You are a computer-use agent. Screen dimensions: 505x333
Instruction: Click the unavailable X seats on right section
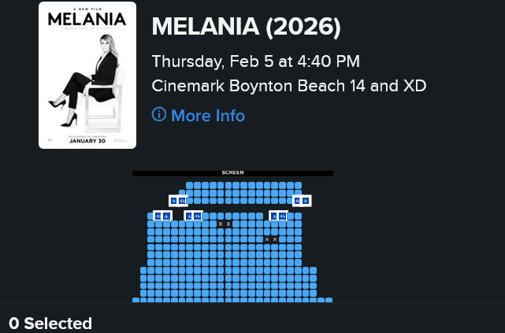pyautogui.click(x=271, y=239)
